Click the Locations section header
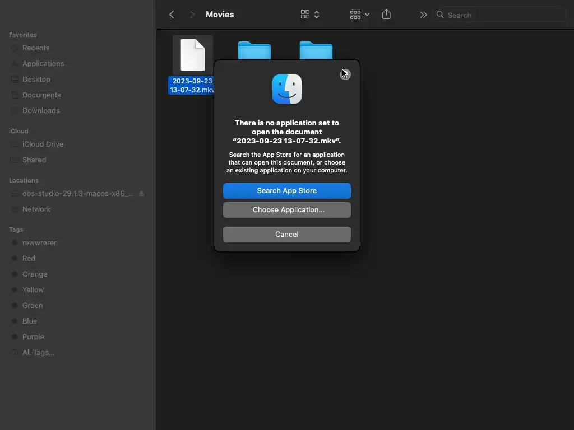 [x=24, y=180]
